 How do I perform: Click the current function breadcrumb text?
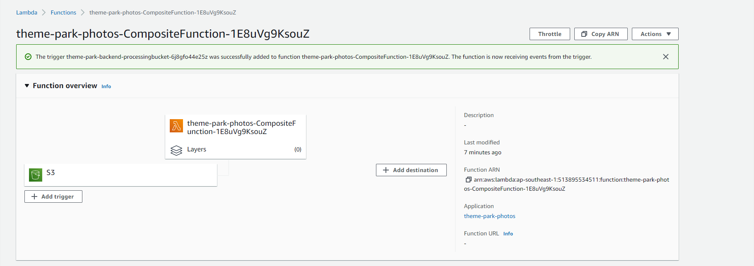(163, 12)
